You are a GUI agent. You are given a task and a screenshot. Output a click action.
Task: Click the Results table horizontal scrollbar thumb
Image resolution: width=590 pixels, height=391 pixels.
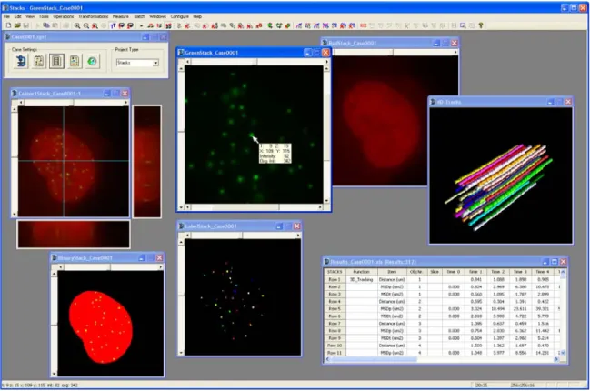point(374,359)
